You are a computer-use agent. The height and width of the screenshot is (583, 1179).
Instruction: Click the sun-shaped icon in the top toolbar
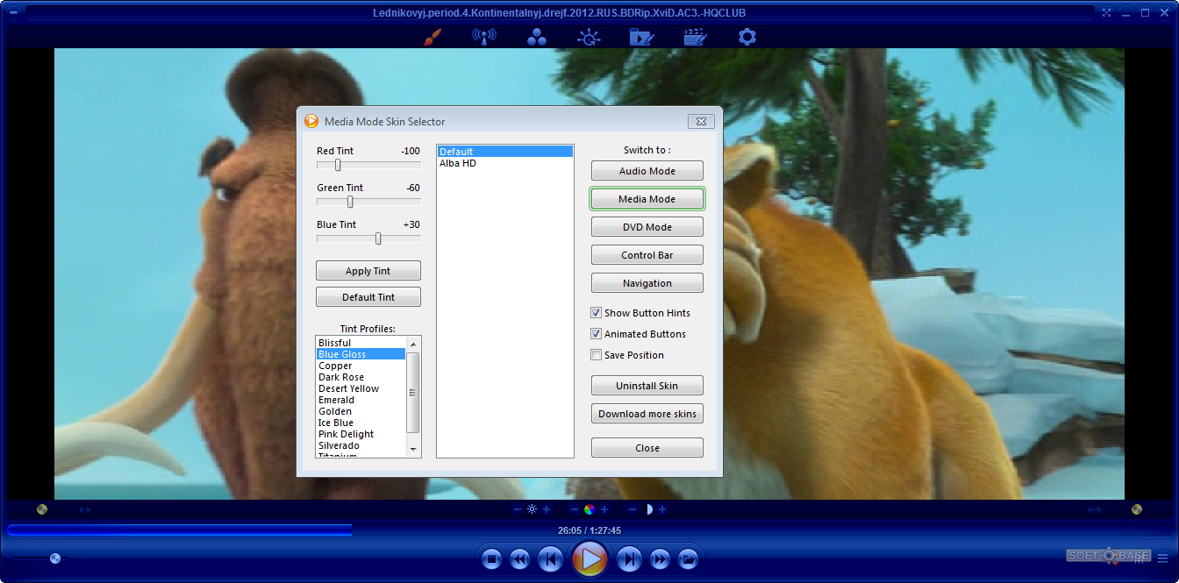click(x=589, y=37)
